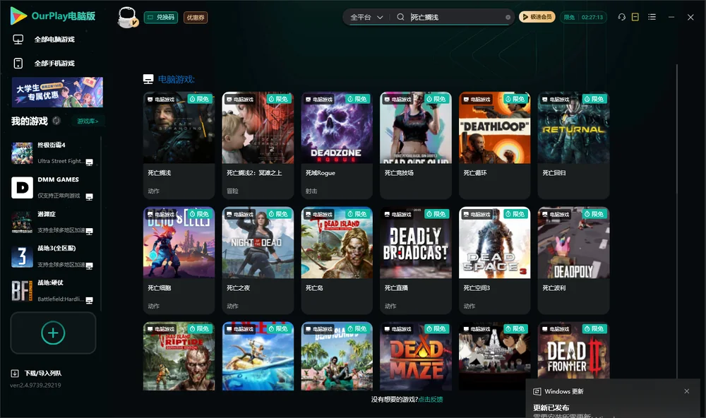The width and height of the screenshot is (706, 418).
Task: Clear the search text with the x icon
Action: (508, 18)
